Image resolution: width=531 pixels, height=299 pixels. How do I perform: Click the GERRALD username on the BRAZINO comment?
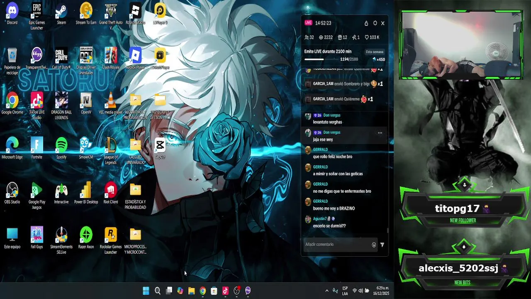pyautogui.click(x=320, y=201)
